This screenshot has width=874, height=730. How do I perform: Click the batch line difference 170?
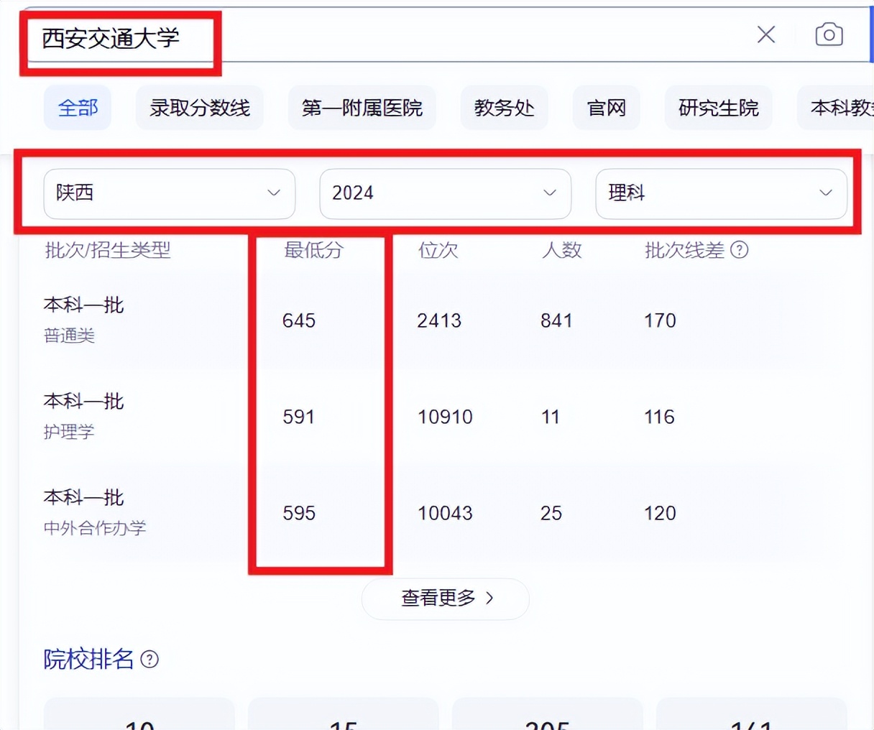(660, 320)
